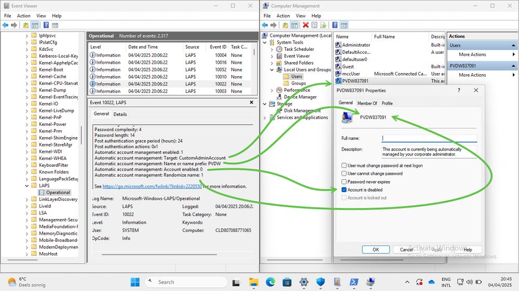Screen dimensions: 519x291
Task: Switch to Details tab of event
Action: pyautogui.click(x=120, y=114)
